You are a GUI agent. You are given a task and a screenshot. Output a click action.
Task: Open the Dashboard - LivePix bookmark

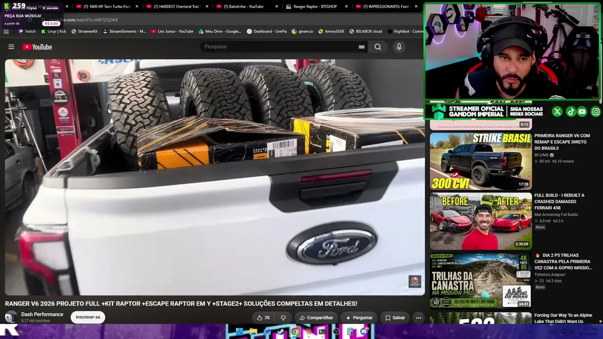pos(267,32)
